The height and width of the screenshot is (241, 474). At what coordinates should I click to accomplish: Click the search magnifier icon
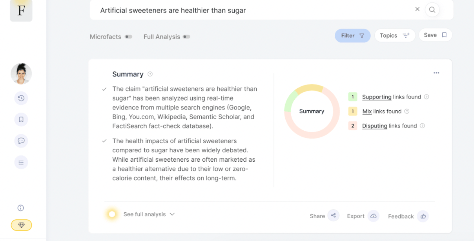pos(432,10)
